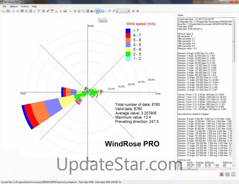The image size is (239, 184).
Task: Click the 'Input directions rotated of 0 degree' line
Action: coord(193,114)
